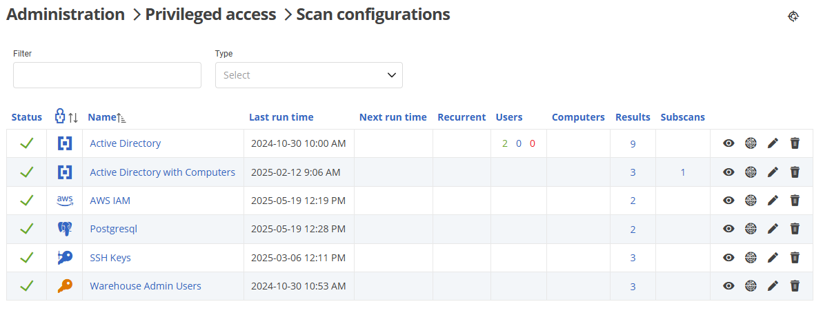This screenshot has height=315, width=823.
Task: Open the Type select dropdown
Action: (308, 75)
